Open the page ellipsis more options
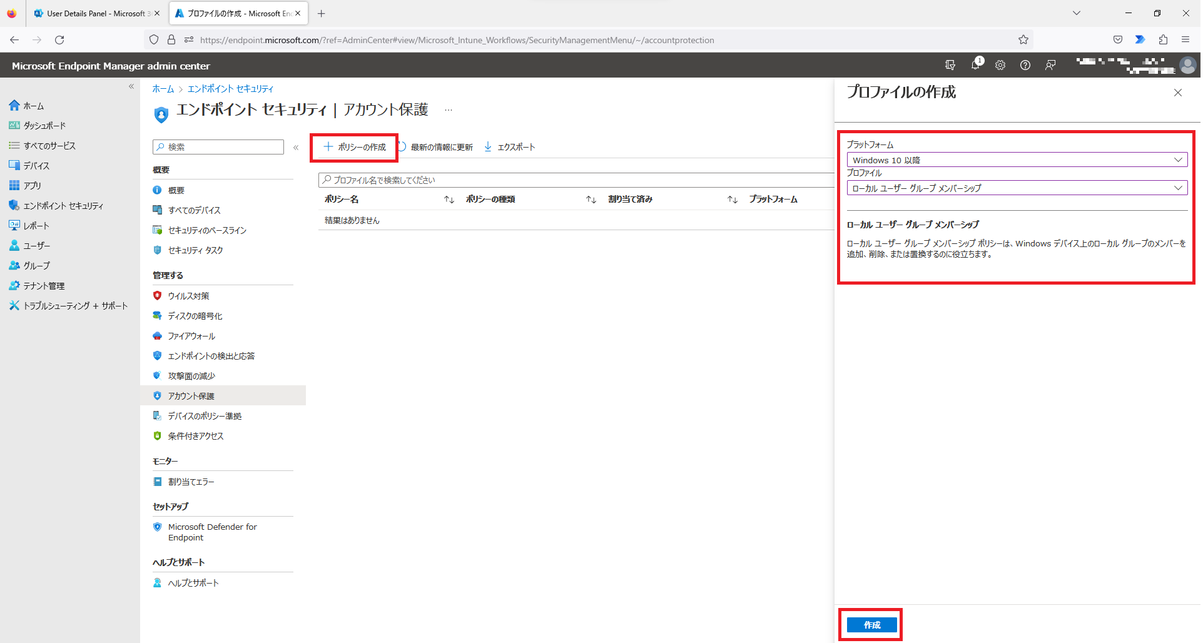The image size is (1203, 643). pos(448,110)
